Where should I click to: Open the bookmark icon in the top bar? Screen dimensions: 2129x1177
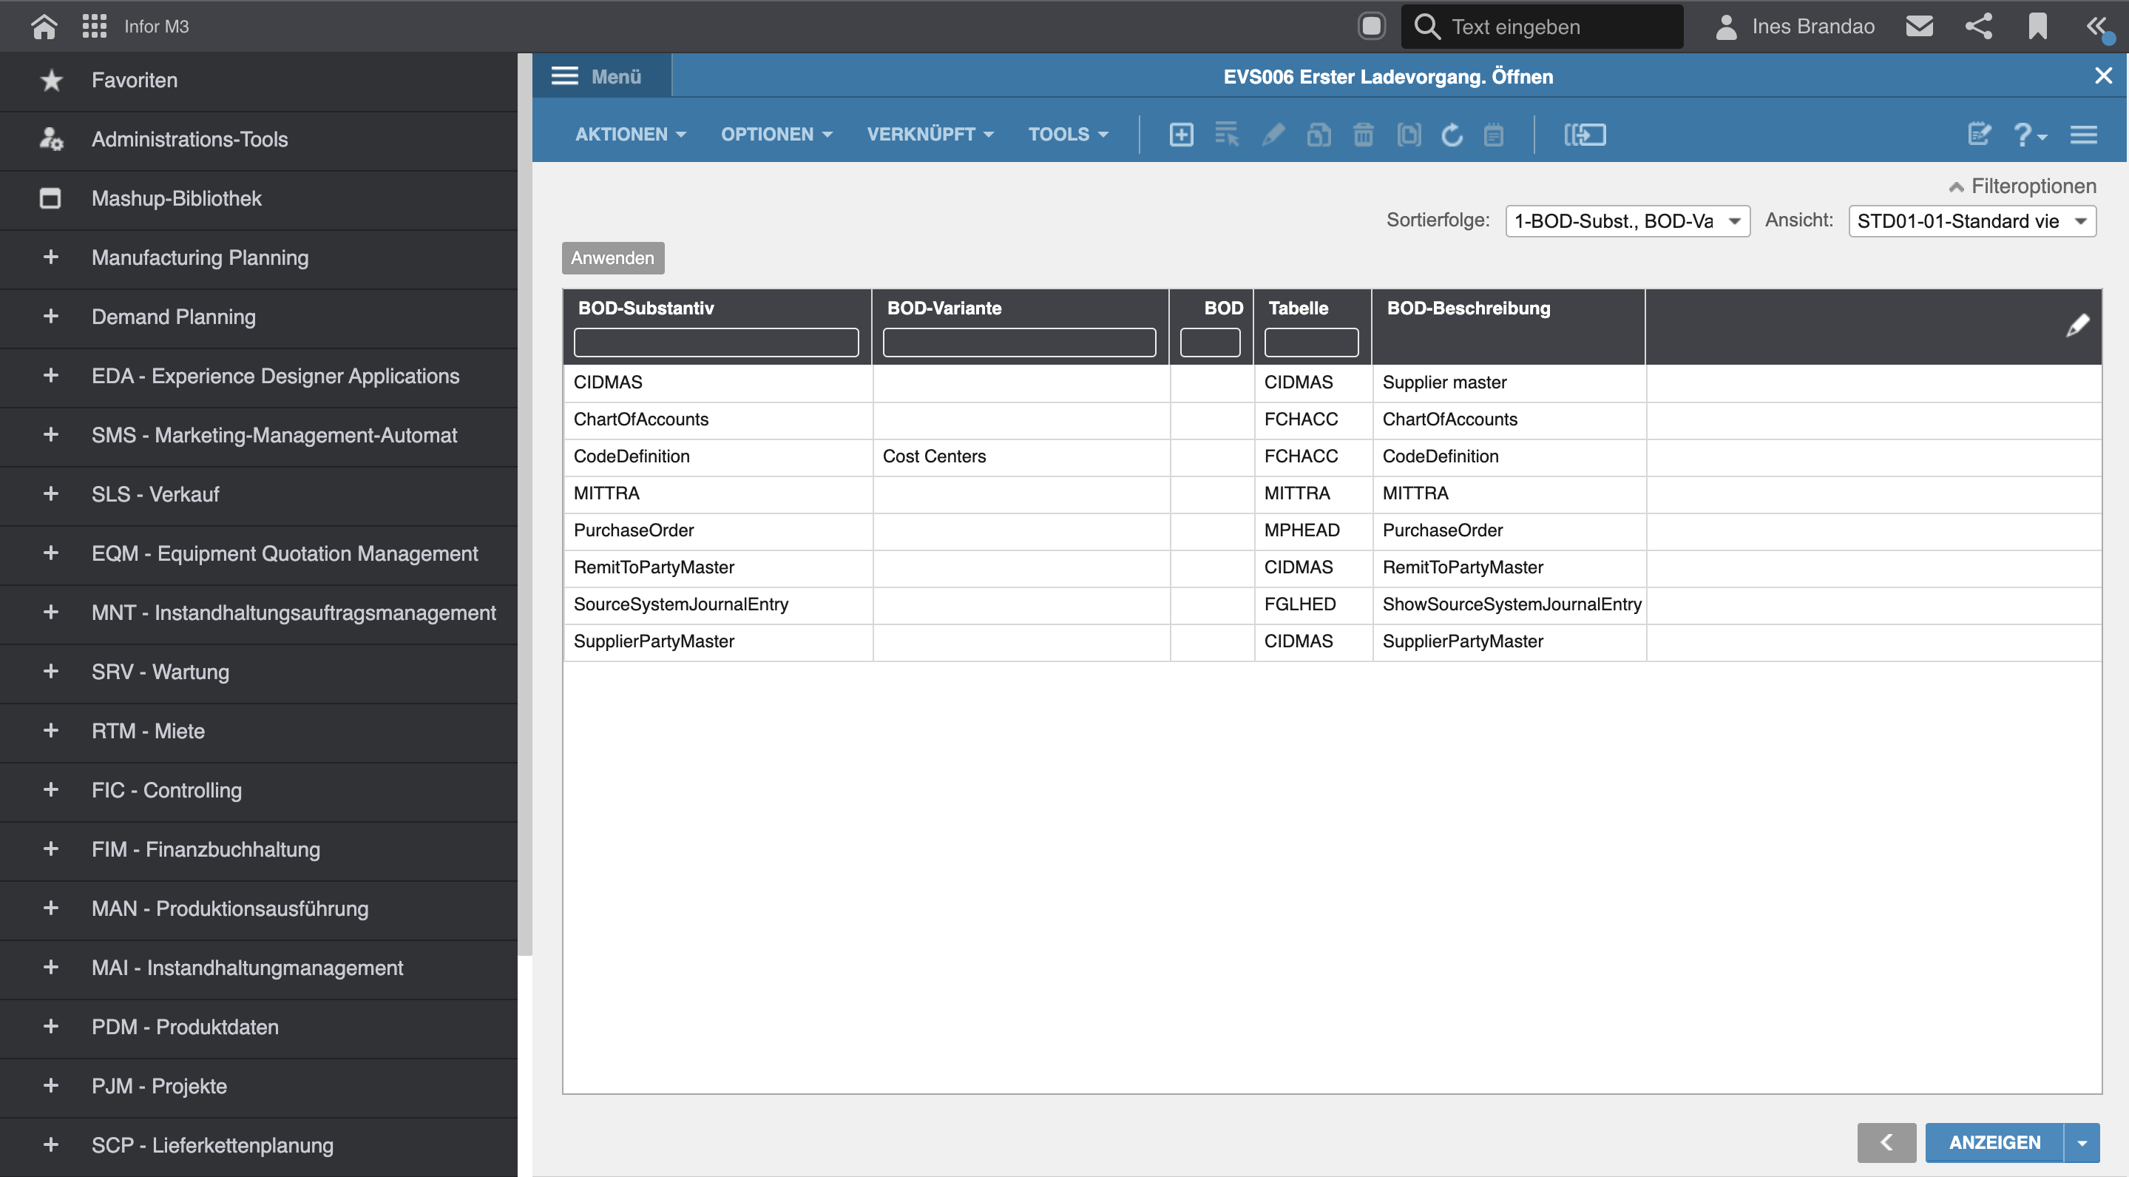2037,27
